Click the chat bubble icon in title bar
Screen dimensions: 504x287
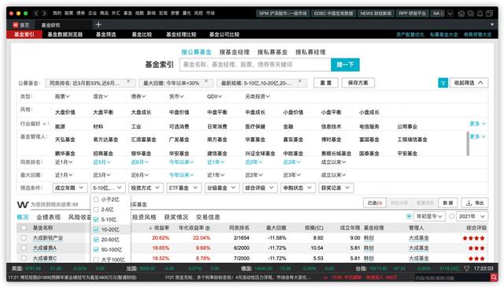[471, 13]
